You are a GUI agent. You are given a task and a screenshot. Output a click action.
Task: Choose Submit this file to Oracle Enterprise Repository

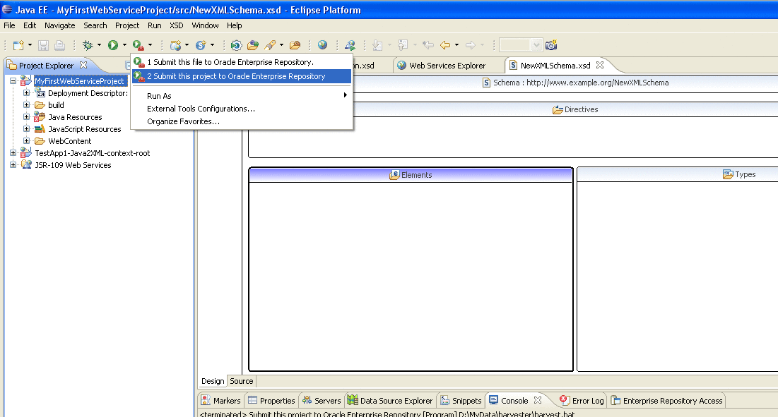pos(242,62)
